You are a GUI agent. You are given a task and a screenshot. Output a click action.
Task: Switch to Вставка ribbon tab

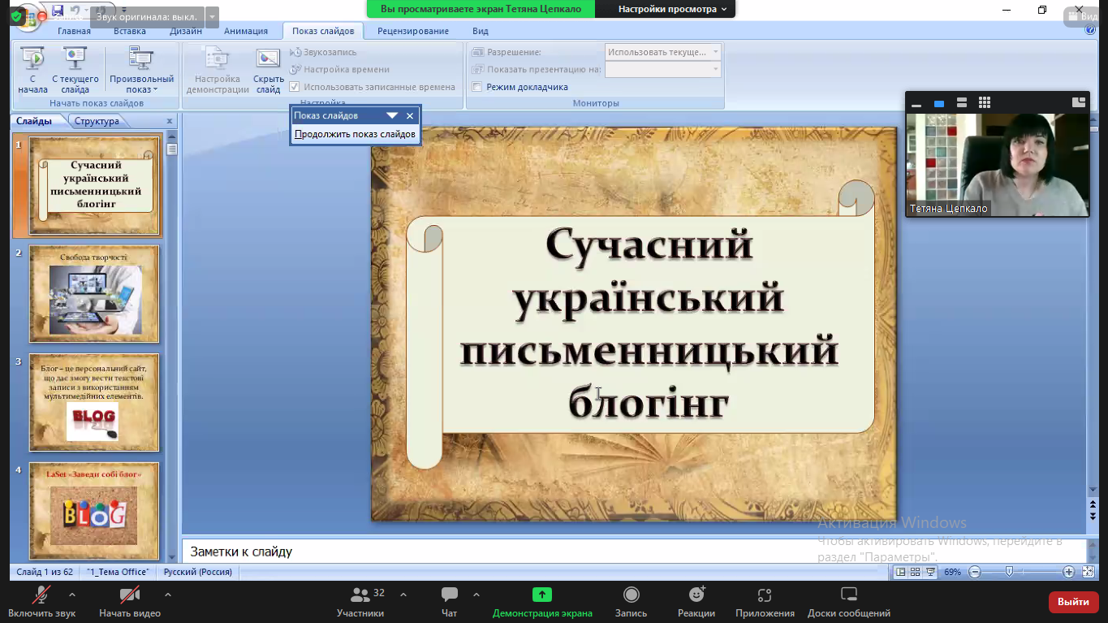[x=130, y=31]
